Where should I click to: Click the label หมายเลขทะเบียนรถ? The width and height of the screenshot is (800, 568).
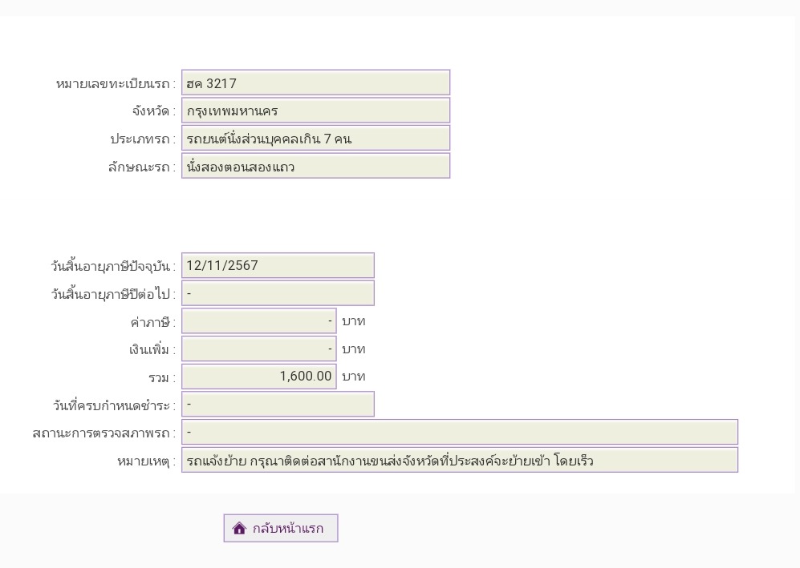click(x=116, y=84)
